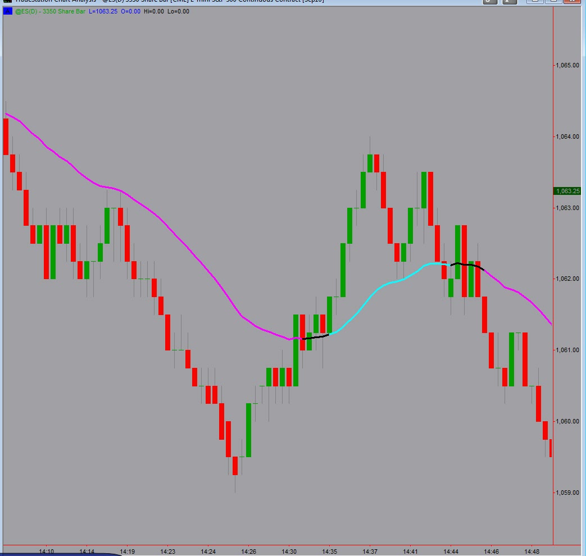Click the blue A icon in the status line

click(x=7, y=11)
